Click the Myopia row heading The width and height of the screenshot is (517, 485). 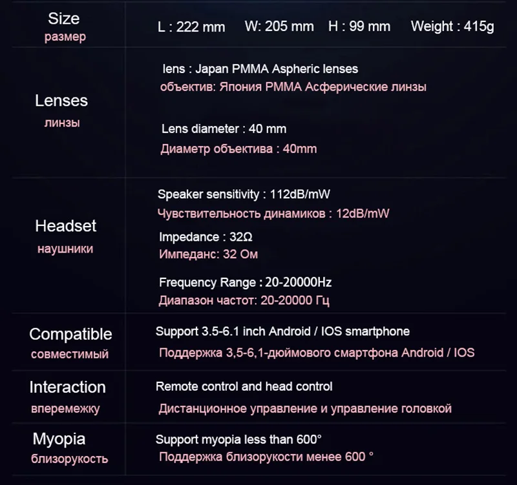[x=59, y=439]
